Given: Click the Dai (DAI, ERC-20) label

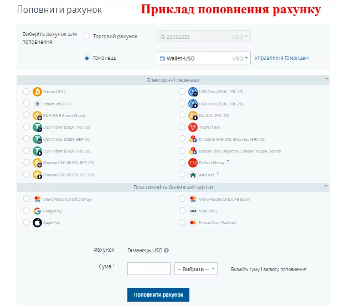Looking at the screenshot, I should [214, 115].
